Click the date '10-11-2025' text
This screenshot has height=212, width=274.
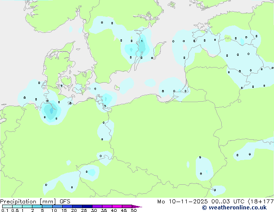point(188,202)
